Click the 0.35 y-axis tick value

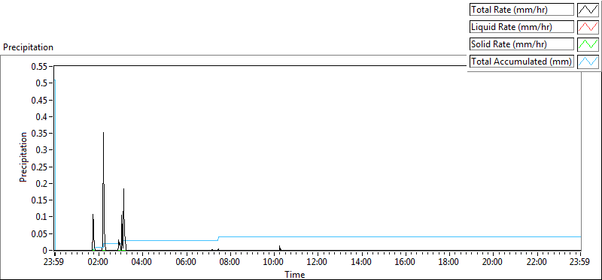pos(41,134)
